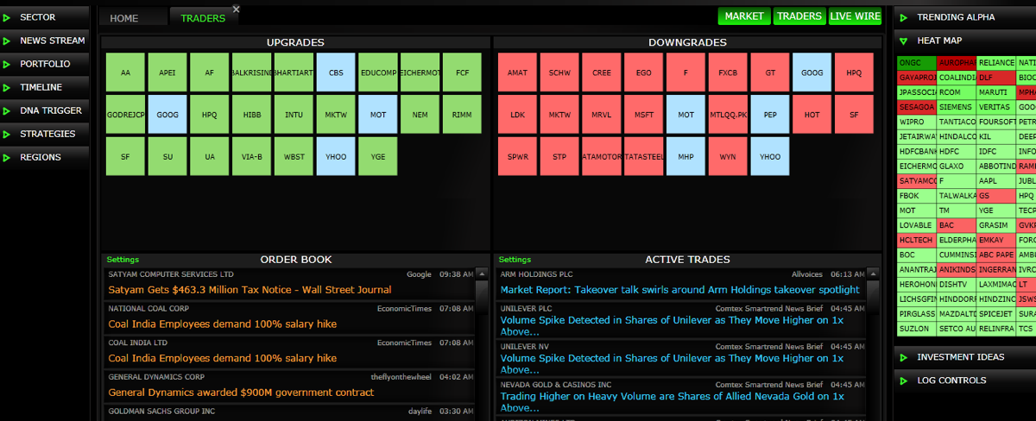Select the INTU upgrade tile
This screenshot has height=421, width=1036.
[294, 115]
